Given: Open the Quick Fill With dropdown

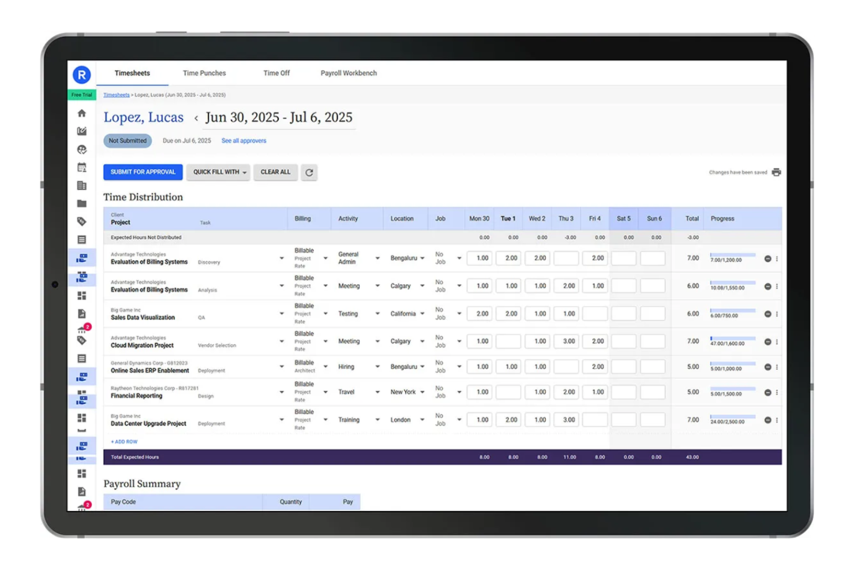Looking at the screenshot, I should click(x=218, y=172).
